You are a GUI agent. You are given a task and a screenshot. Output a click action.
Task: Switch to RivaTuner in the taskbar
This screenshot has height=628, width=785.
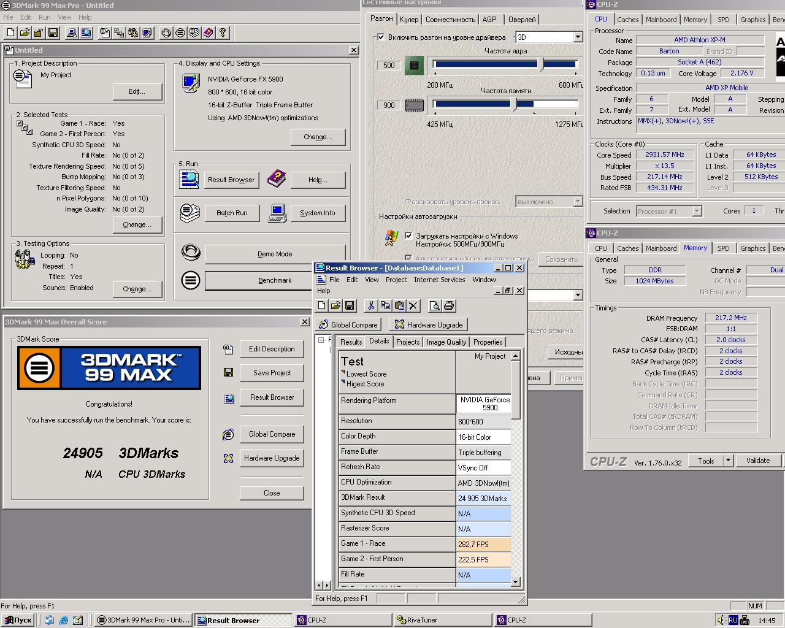(x=443, y=620)
